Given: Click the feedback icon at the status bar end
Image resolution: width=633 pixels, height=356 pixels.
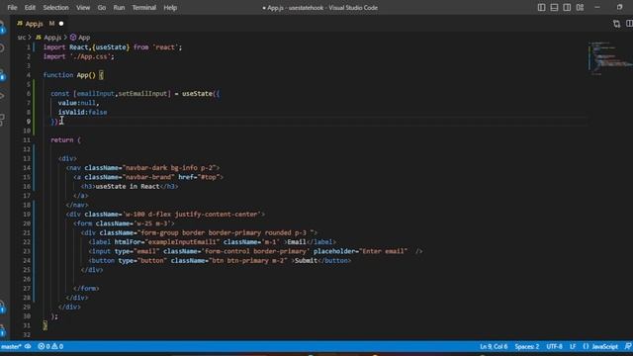Looking at the screenshot, I should [628, 347].
